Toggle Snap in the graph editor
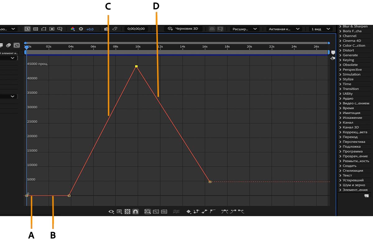The image size is (373, 241). pyautogui.click(x=135, y=211)
